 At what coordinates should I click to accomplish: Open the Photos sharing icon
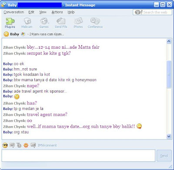click(78, 23)
